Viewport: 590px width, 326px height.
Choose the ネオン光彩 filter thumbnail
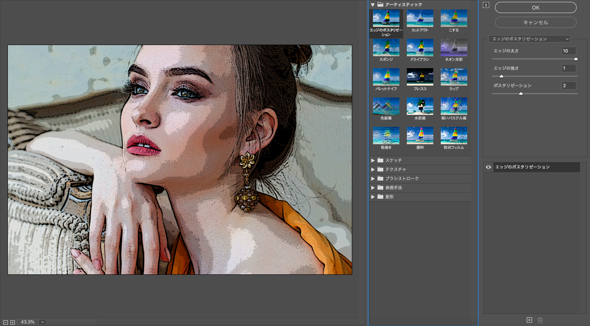click(454, 48)
